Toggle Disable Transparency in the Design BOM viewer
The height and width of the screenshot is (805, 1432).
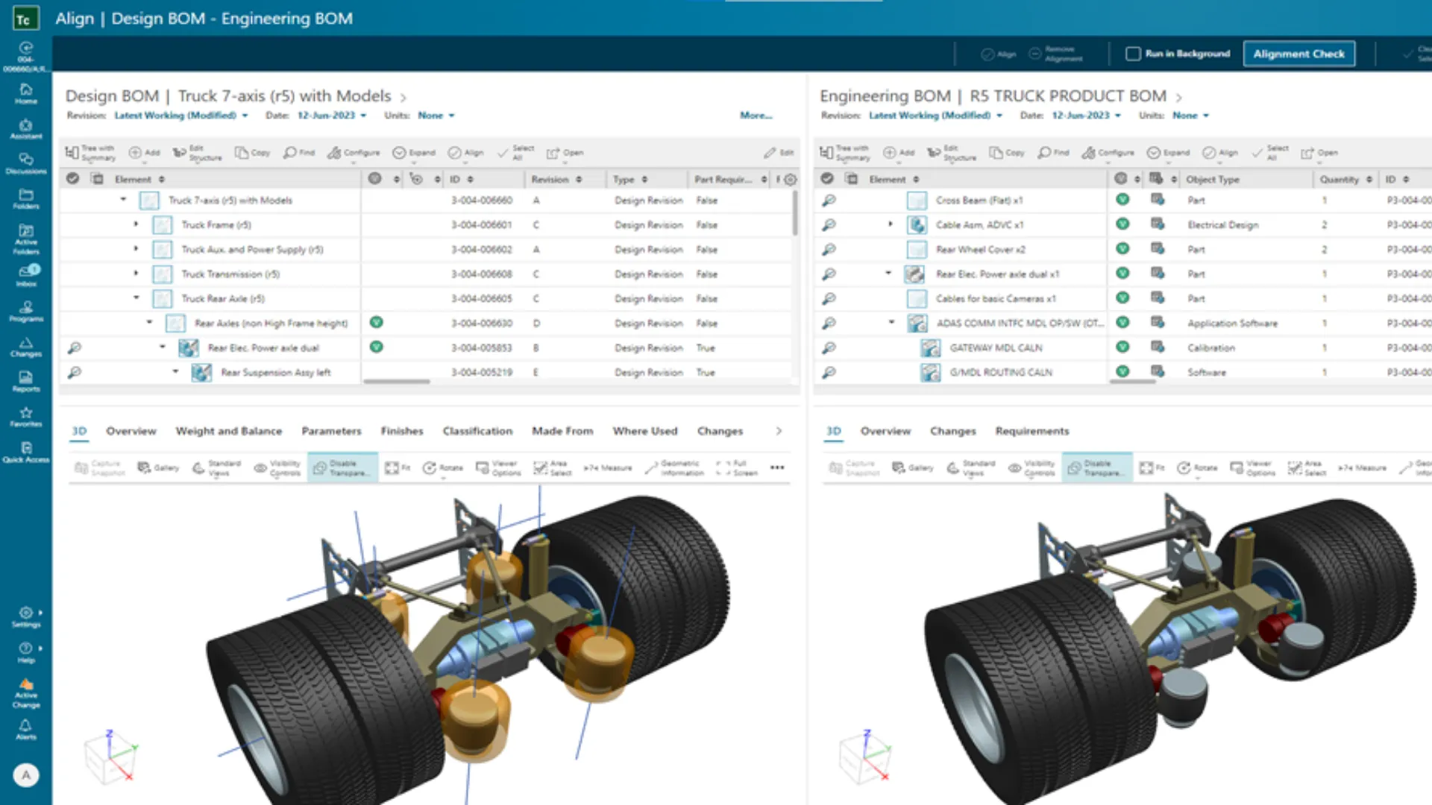coord(342,467)
